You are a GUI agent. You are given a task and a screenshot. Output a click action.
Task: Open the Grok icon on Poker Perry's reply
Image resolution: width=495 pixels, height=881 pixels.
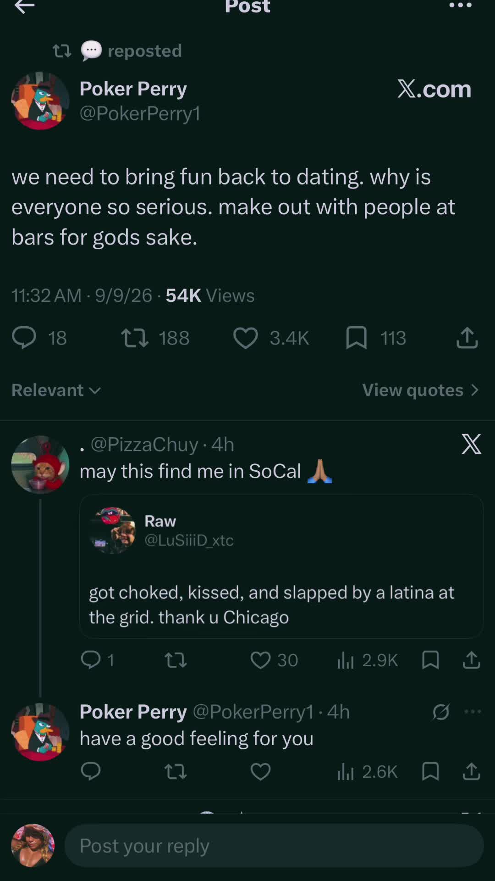click(440, 712)
